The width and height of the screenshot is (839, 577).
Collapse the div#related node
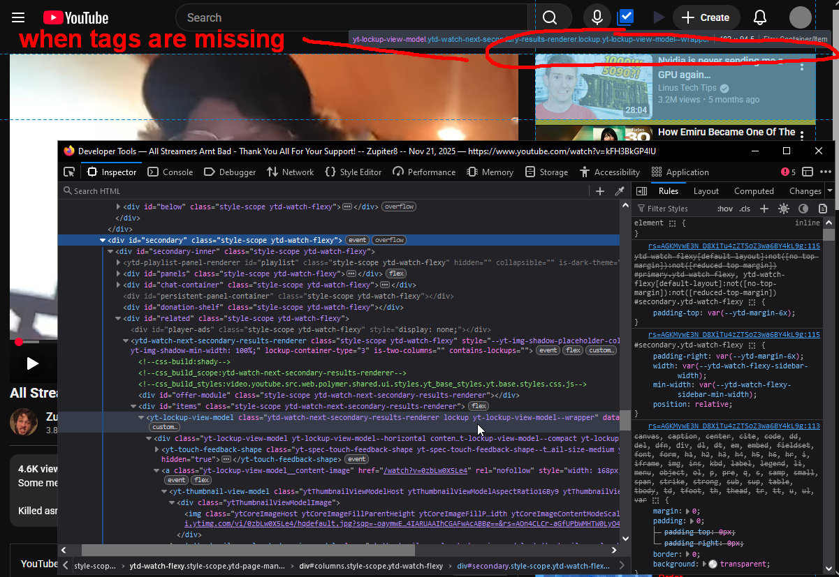[118, 318]
